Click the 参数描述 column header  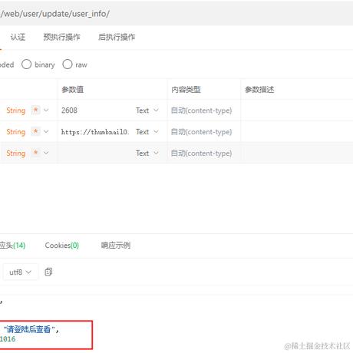[259, 90]
